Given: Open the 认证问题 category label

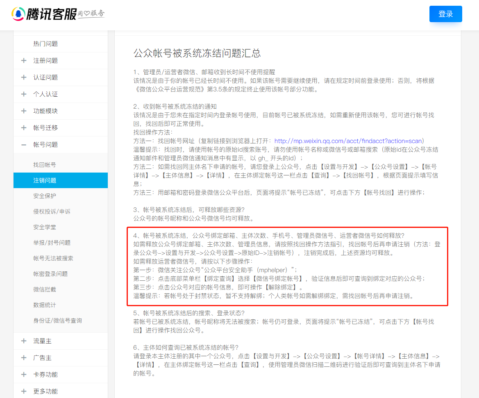Looking at the screenshot, I should tap(45, 77).
